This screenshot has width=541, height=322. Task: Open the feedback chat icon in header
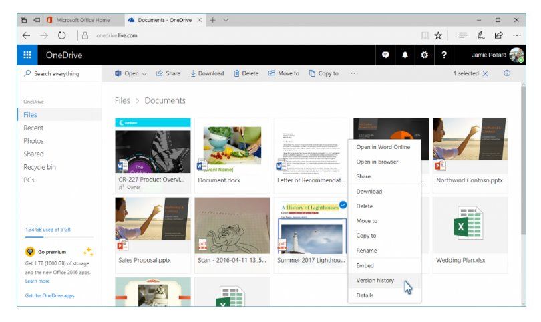tap(385, 55)
